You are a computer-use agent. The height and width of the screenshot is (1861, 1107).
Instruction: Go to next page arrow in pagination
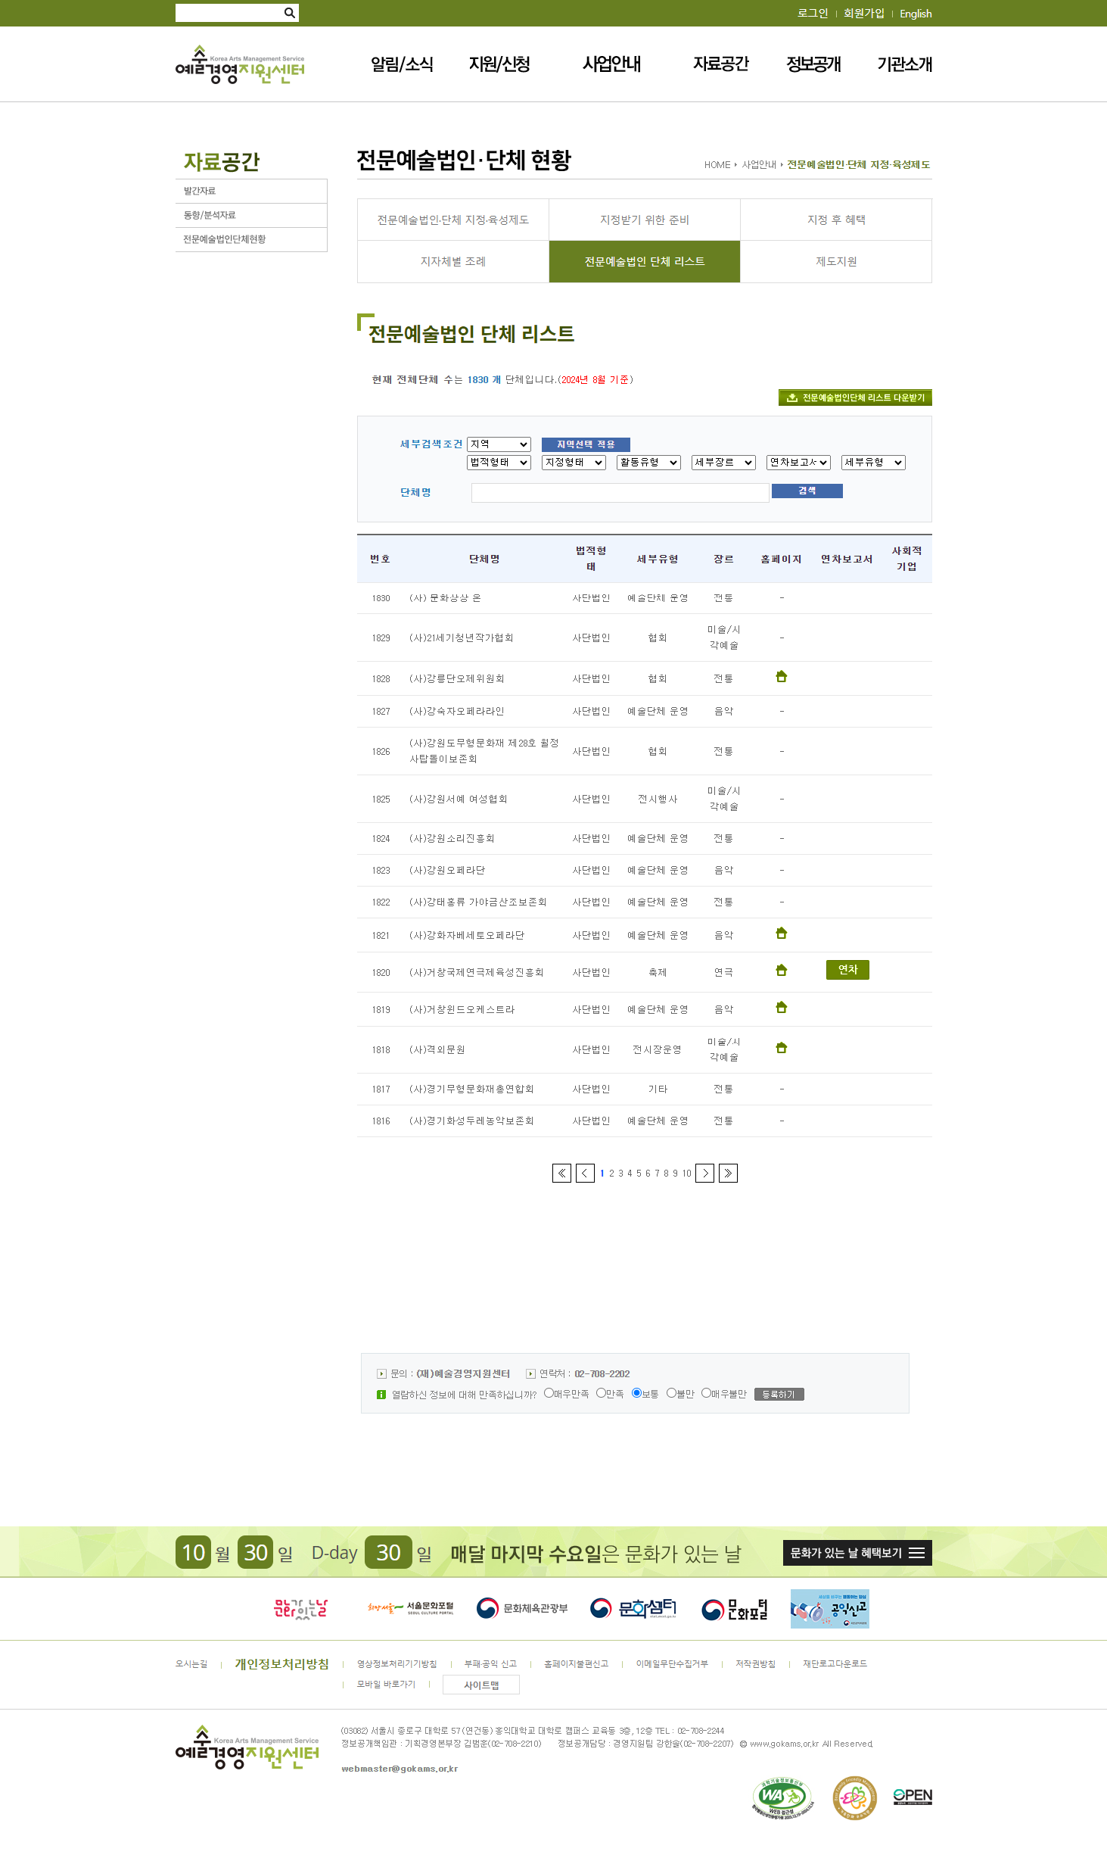[x=704, y=1173]
